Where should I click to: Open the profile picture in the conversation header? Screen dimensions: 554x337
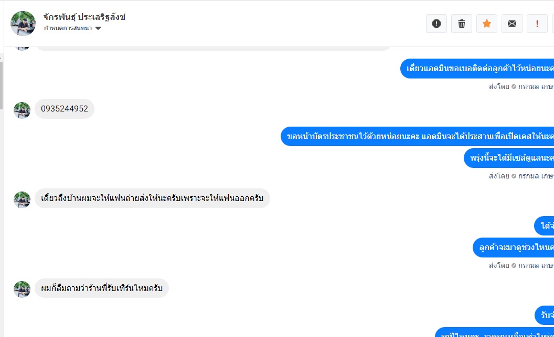coord(23,23)
